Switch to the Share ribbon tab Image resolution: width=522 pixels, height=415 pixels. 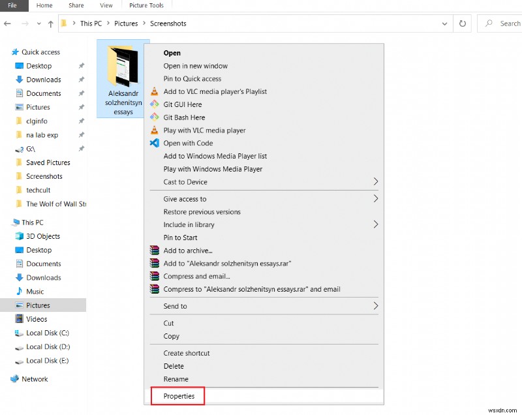click(76, 5)
